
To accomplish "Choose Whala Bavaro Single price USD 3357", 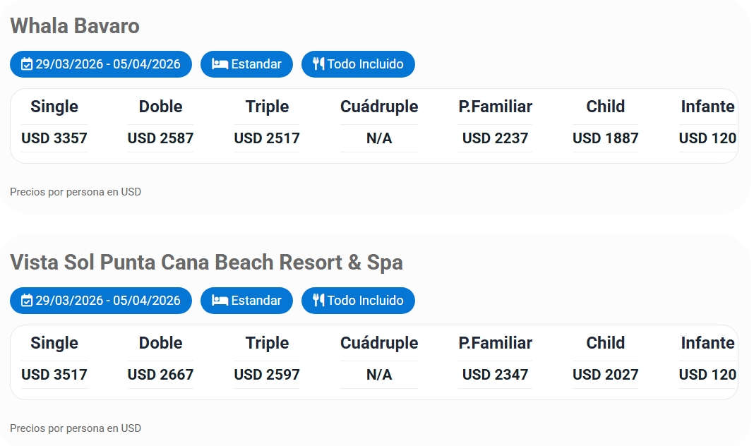I will tap(54, 138).
